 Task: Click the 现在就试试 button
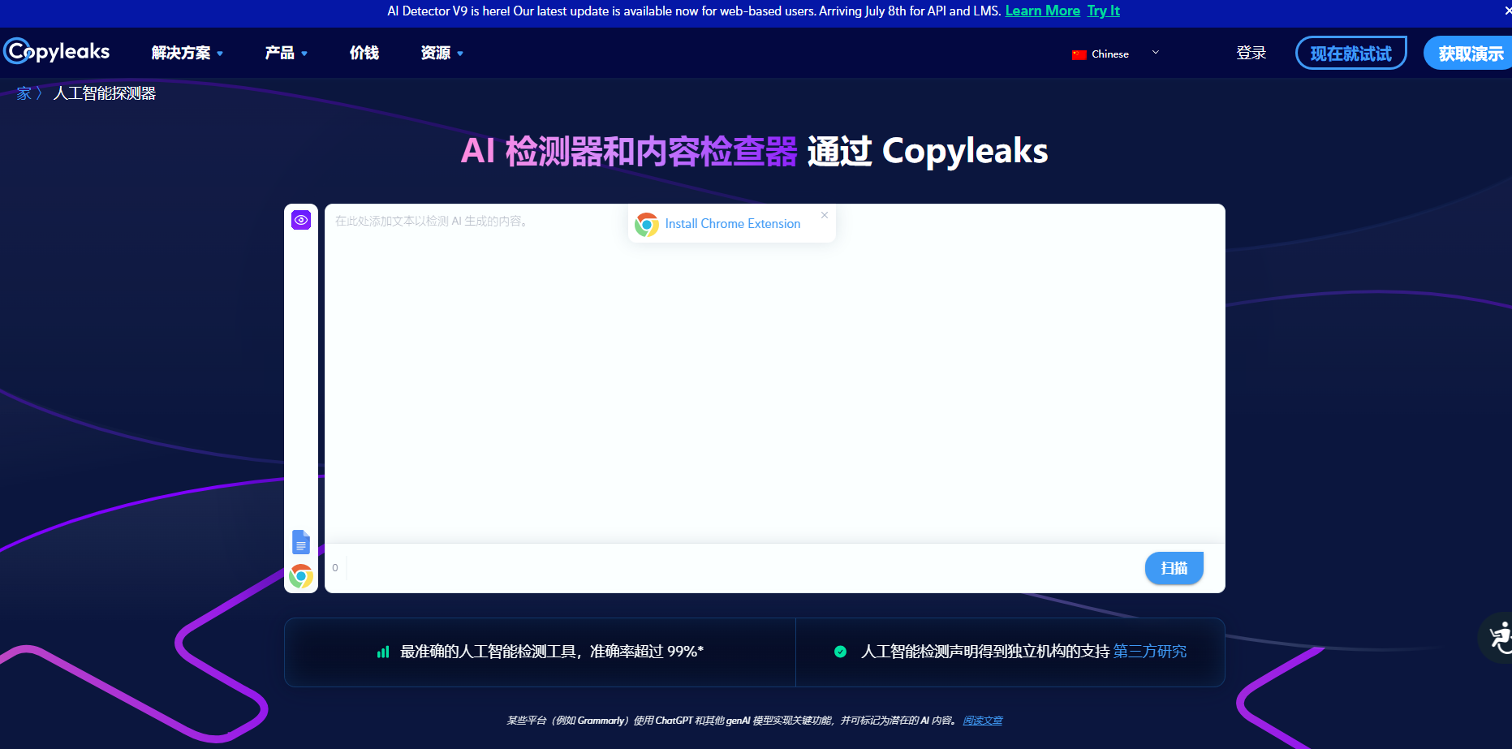(x=1351, y=53)
